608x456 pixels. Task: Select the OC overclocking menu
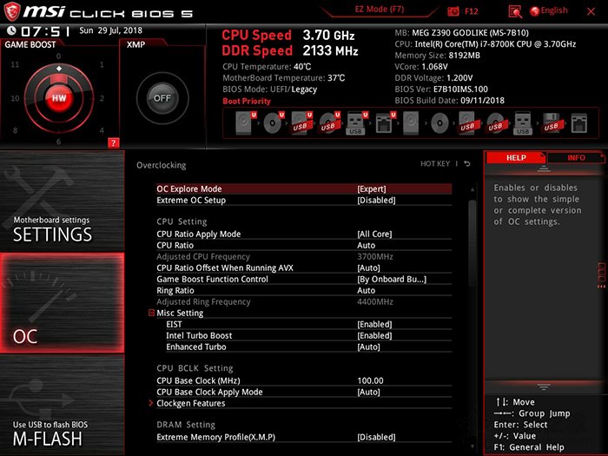click(x=62, y=303)
